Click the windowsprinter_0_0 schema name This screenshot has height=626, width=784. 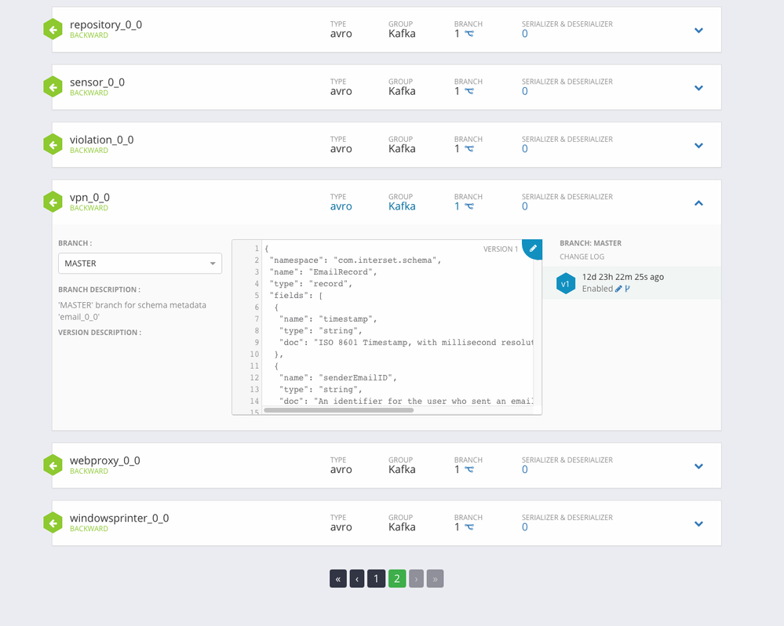119,518
